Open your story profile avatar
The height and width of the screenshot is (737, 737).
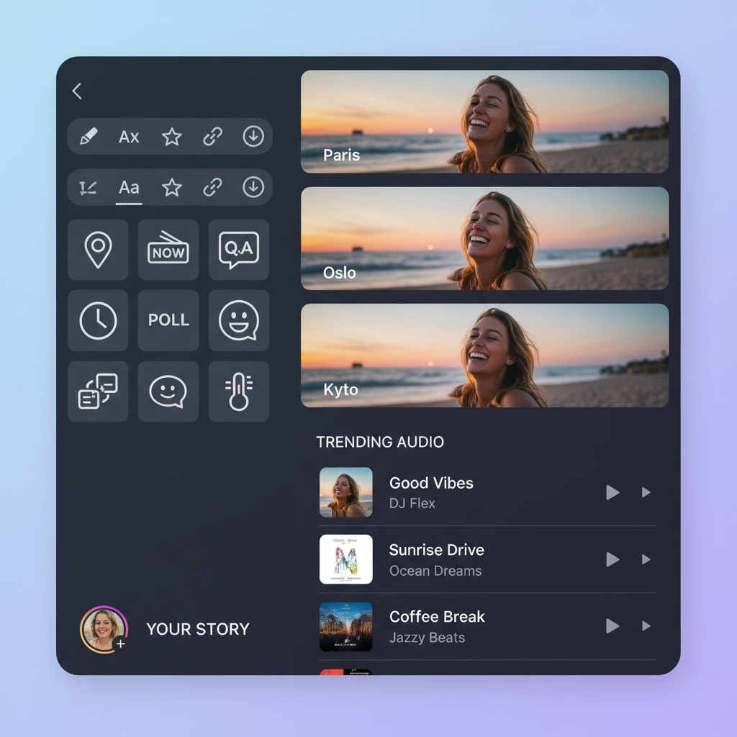[x=104, y=629]
